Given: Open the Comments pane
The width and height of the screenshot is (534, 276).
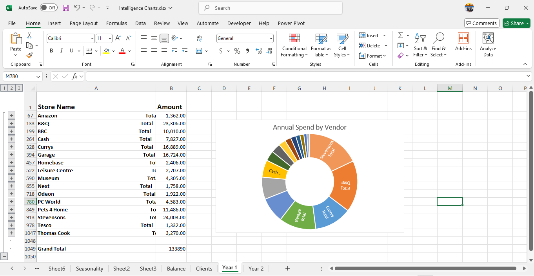Looking at the screenshot, I should 482,23.
